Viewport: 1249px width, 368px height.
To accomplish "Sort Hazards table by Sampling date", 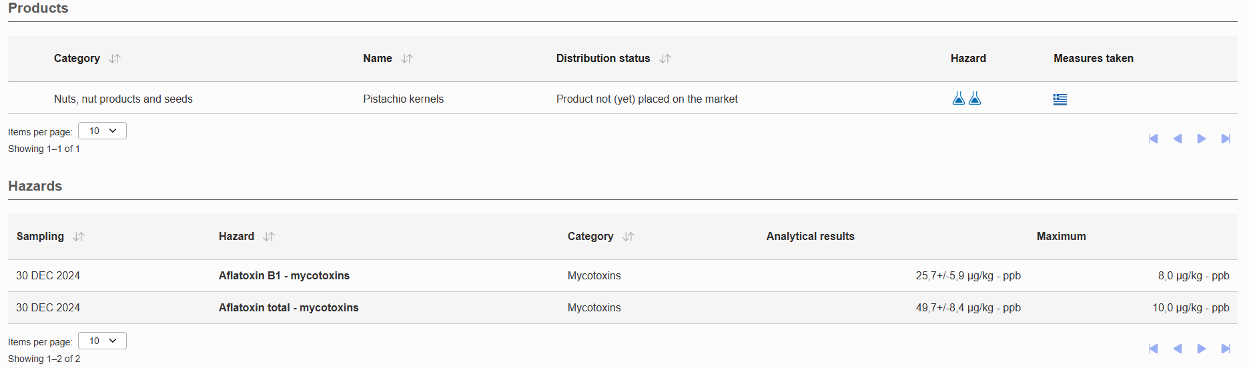I will coord(79,237).
